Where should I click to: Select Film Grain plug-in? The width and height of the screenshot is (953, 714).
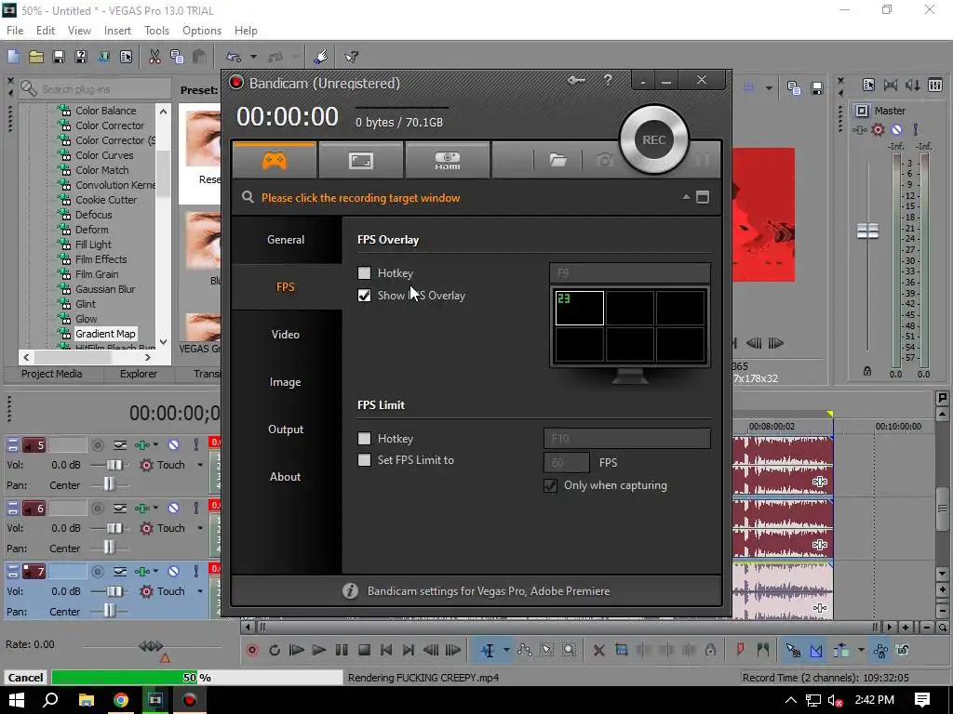[97, 274]
